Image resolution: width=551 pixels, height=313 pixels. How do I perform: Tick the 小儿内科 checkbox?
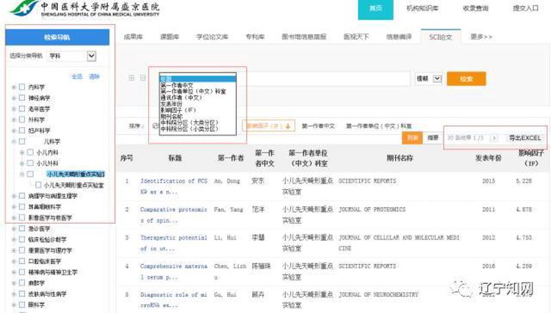pyautogui.click(x=30, y=152)
